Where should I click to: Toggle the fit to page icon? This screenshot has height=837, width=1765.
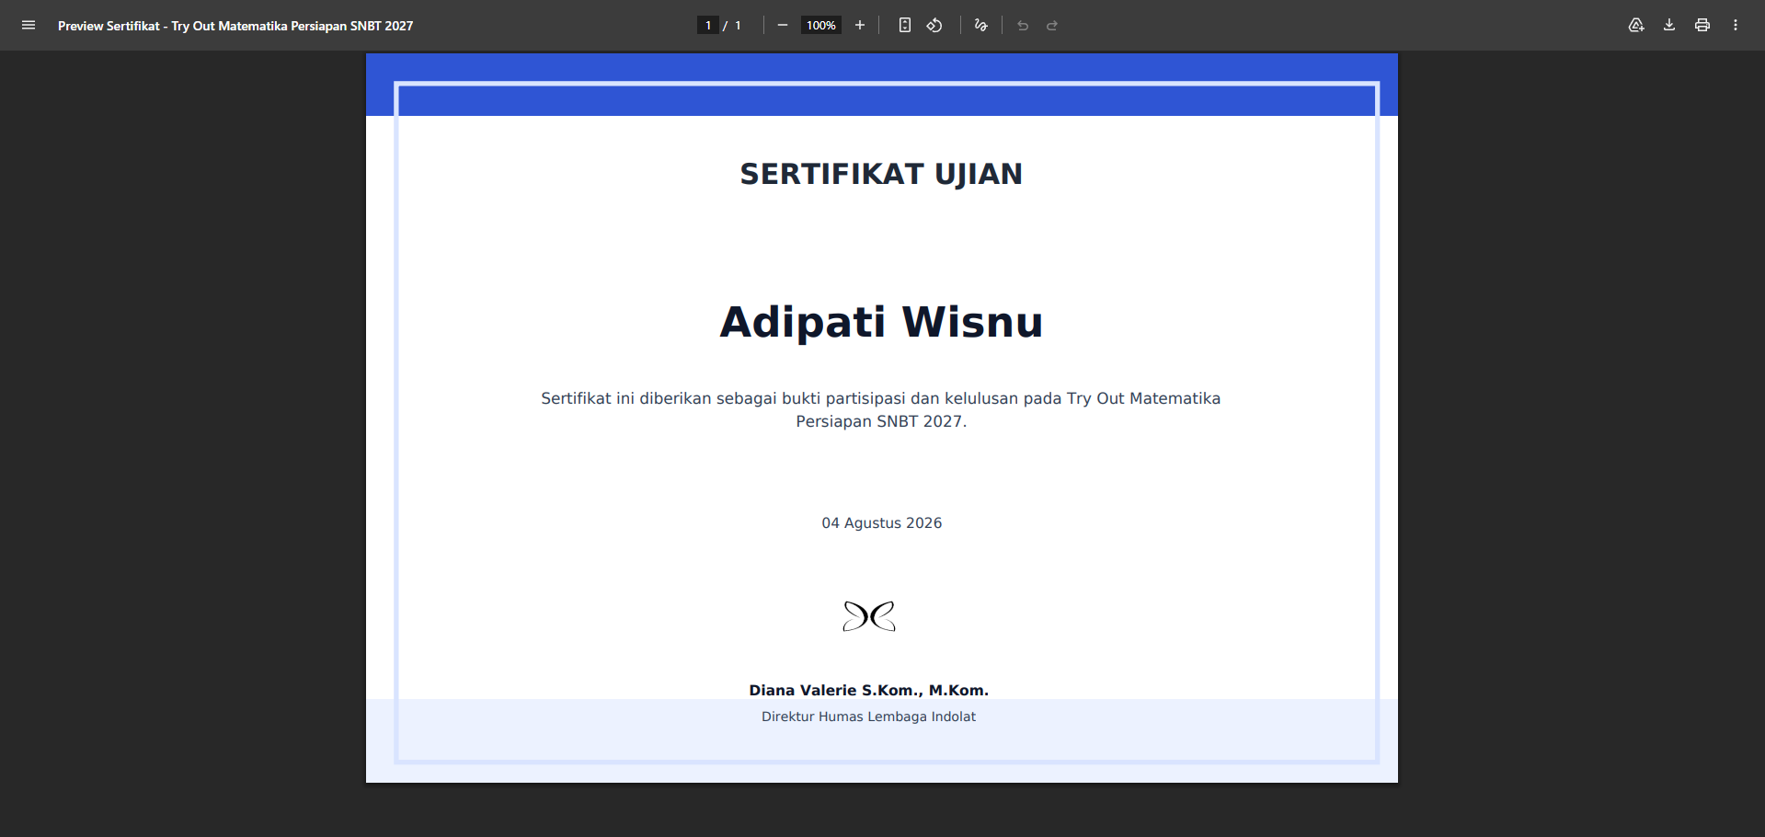tap(905, 26)
